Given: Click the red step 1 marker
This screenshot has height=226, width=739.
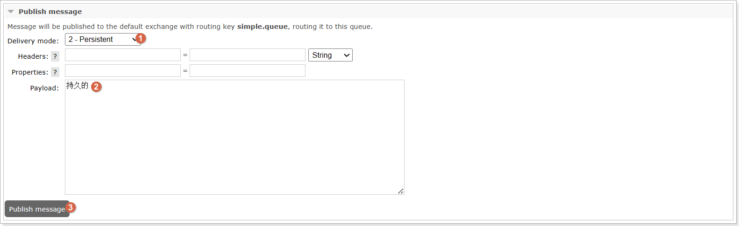Looking at the screenshot, I should pos(141,39).
